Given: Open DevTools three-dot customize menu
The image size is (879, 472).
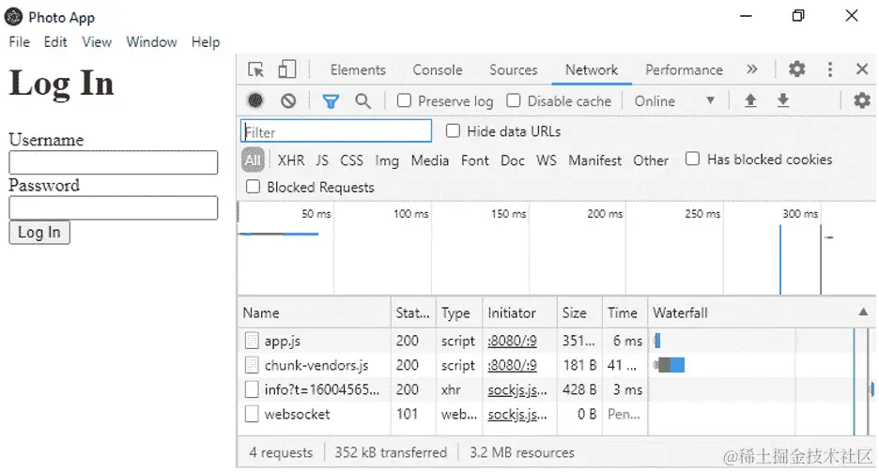Looking at the screenshot, I should (x=829, y=69).
